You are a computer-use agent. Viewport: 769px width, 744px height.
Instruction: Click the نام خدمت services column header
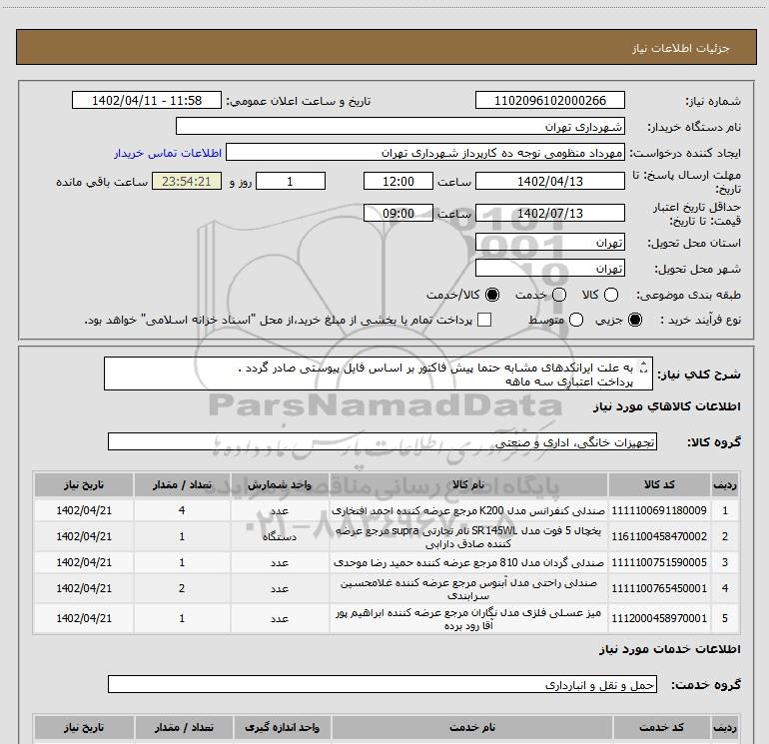pos(472,727)
